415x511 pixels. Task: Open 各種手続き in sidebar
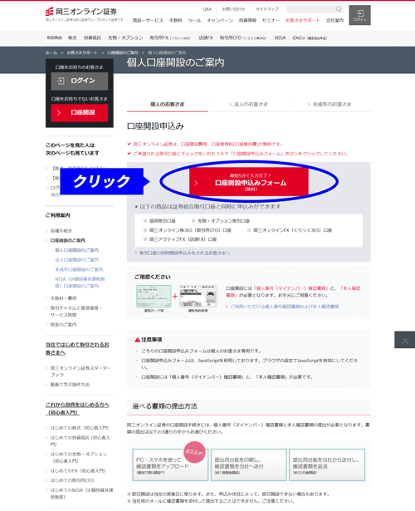pos(61,231)
